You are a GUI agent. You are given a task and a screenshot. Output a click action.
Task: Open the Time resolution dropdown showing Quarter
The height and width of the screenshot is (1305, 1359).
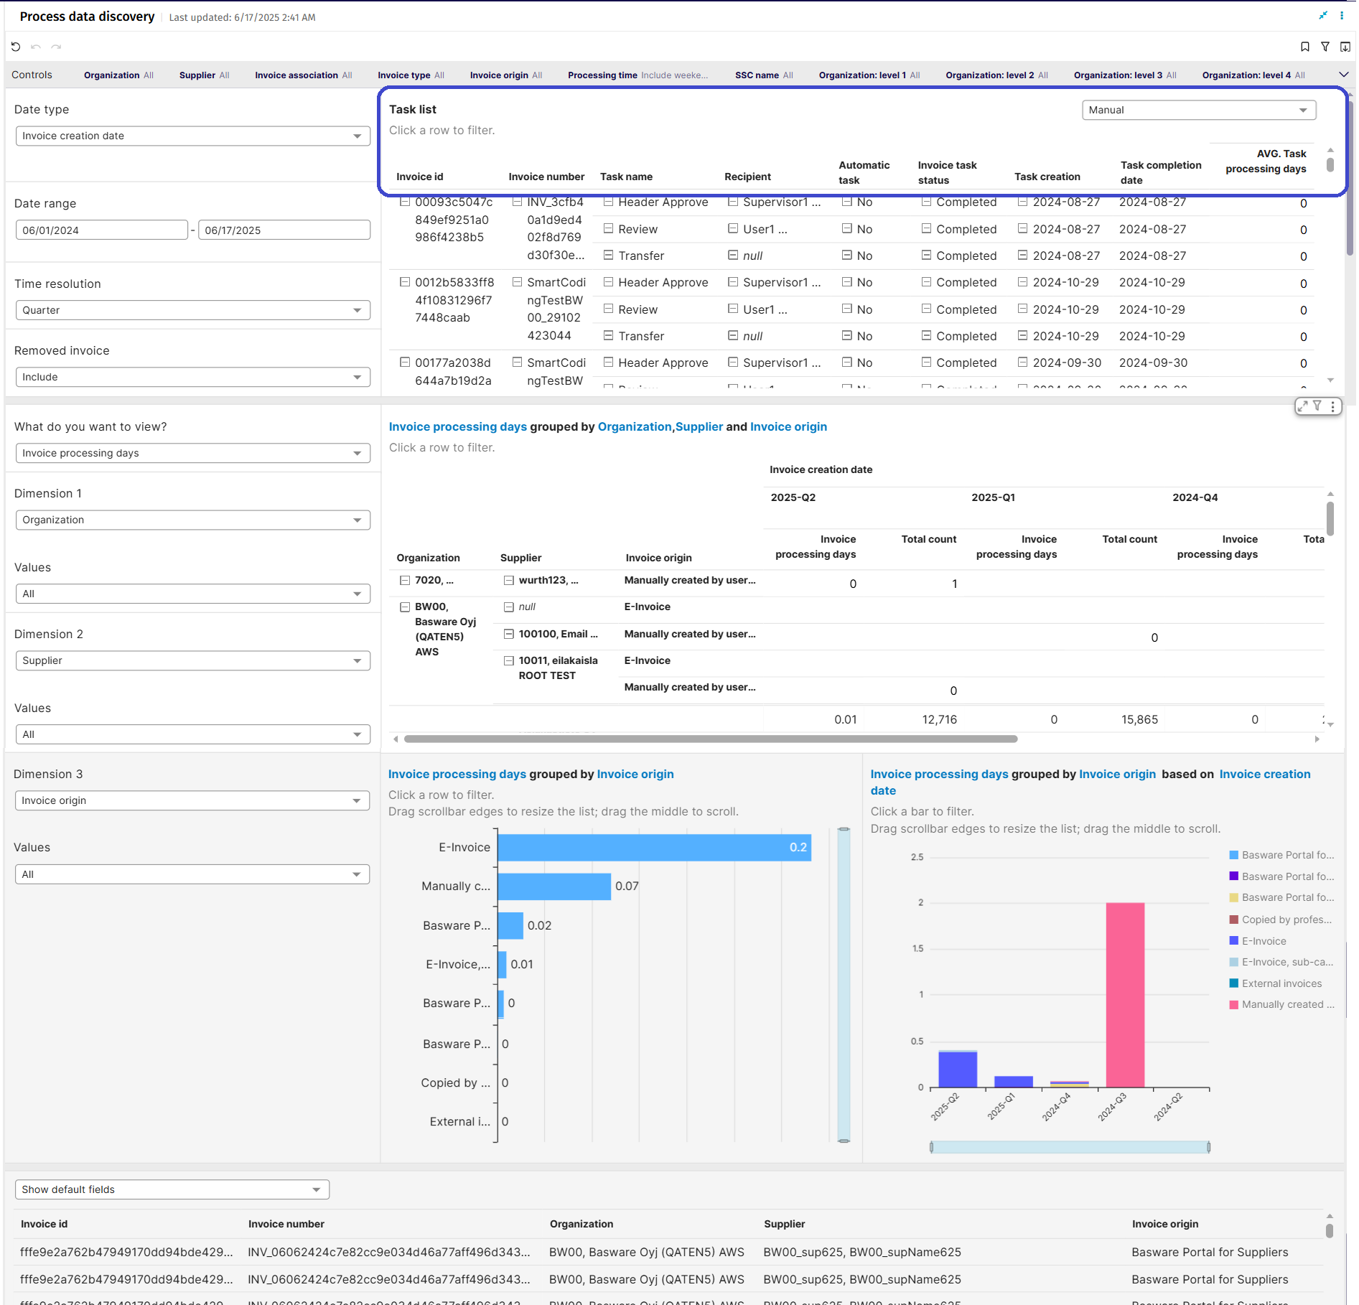(x=192, y=309)
